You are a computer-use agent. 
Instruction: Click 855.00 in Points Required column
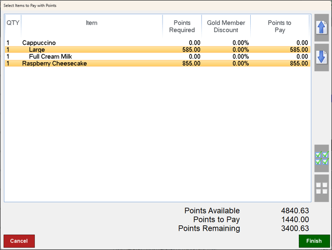[x=191, y=63]
